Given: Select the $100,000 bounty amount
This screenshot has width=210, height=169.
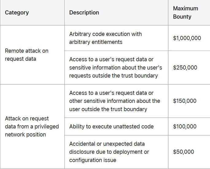Looking at the screenshot, I should coord(185,126).
